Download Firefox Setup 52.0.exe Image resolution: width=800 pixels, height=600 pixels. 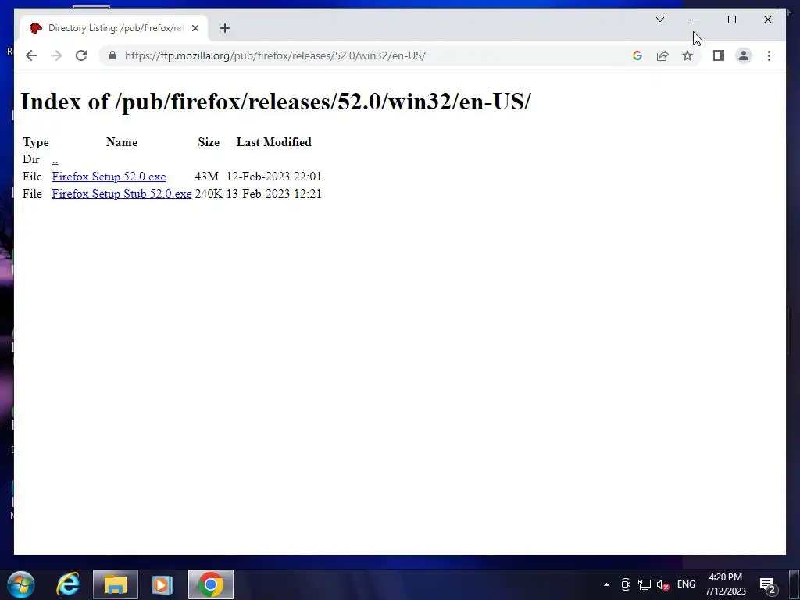click(x=109, y=177)
